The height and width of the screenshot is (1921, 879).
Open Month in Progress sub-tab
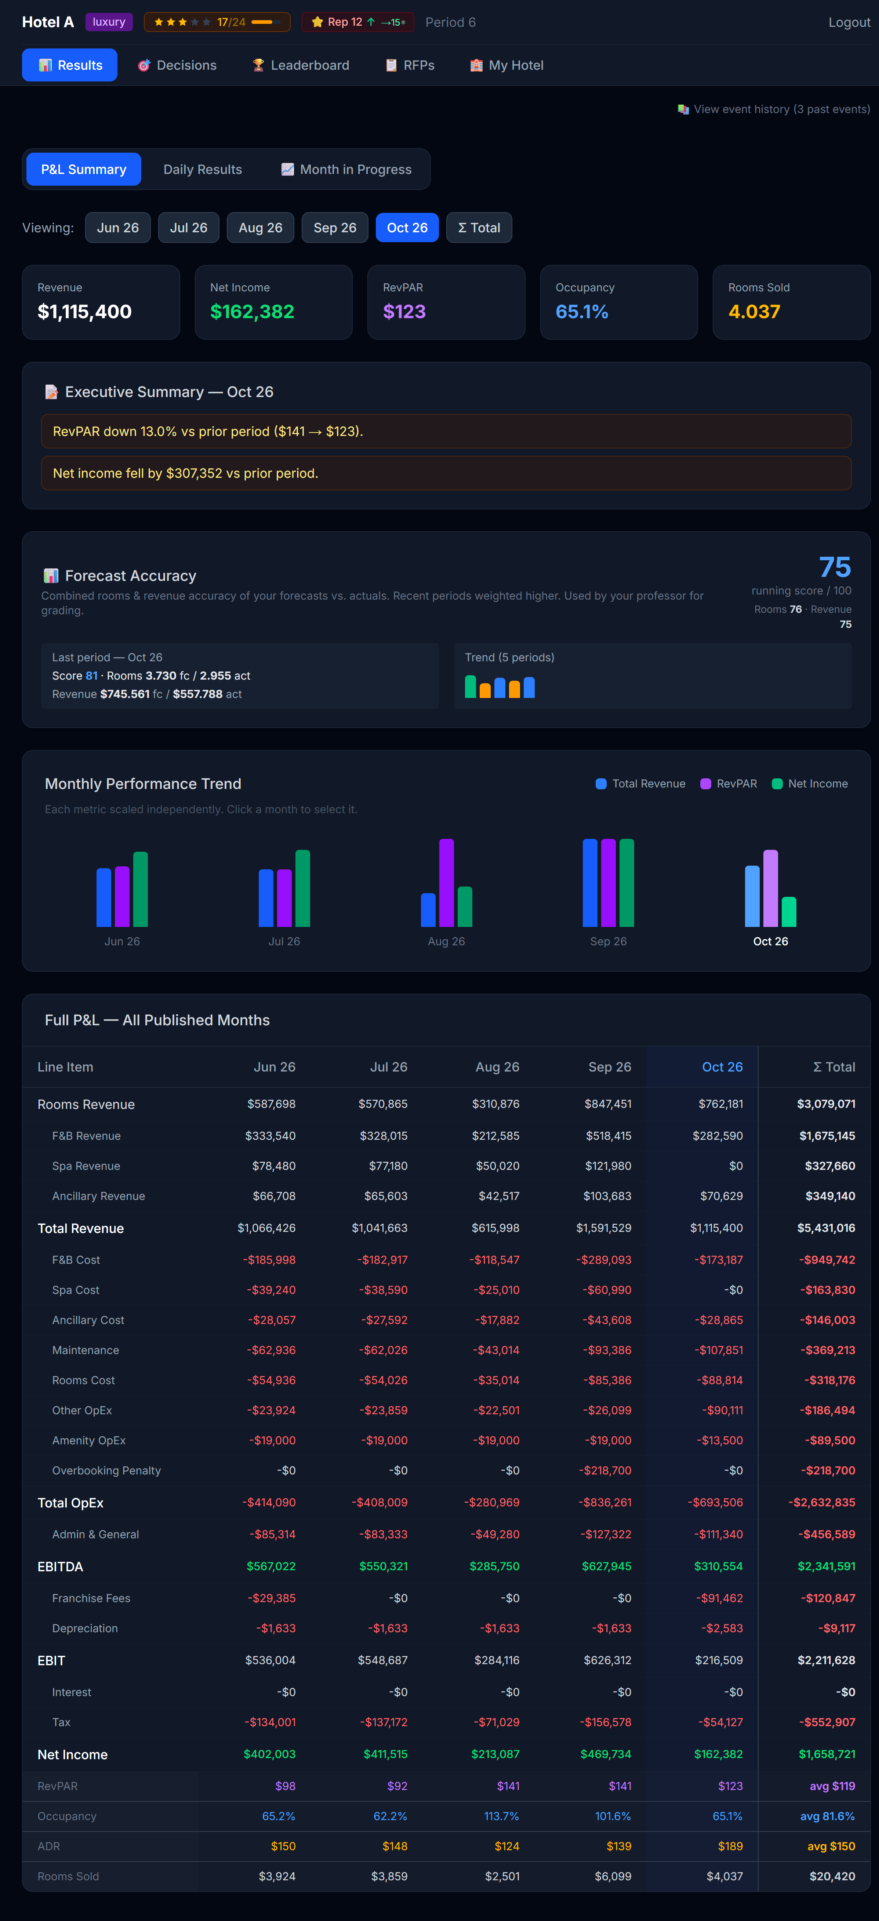point(346,169)
